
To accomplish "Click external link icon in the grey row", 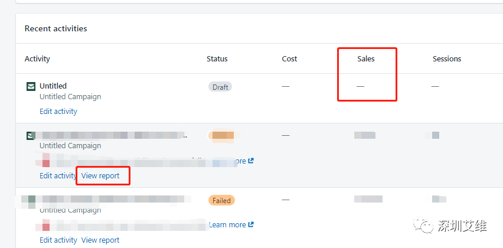I will pos(251,161).
